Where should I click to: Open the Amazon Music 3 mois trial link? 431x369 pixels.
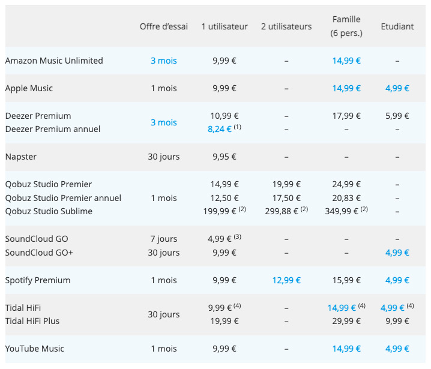click(x=163, y=61)
